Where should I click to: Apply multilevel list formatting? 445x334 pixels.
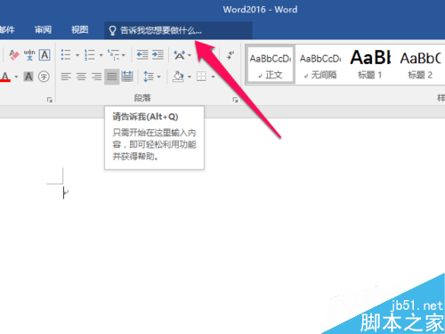[x=113, y=55]
